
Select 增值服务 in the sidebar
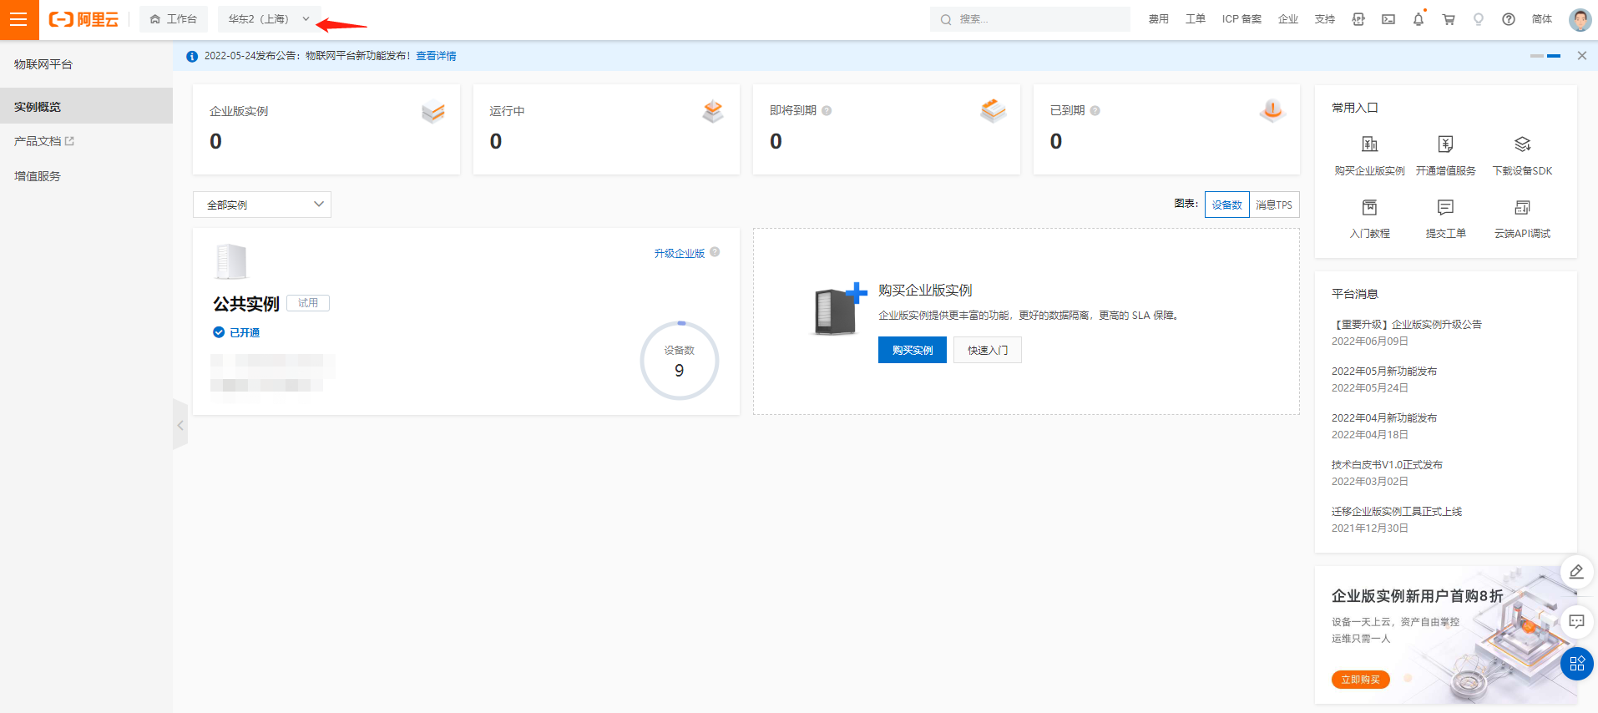click(38, 176)
